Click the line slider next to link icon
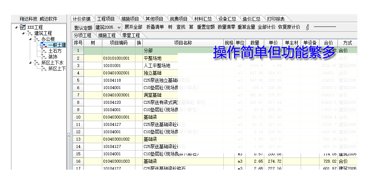Image resolution: width=368 pixels, height=184 pixels. tap(325, 27)
